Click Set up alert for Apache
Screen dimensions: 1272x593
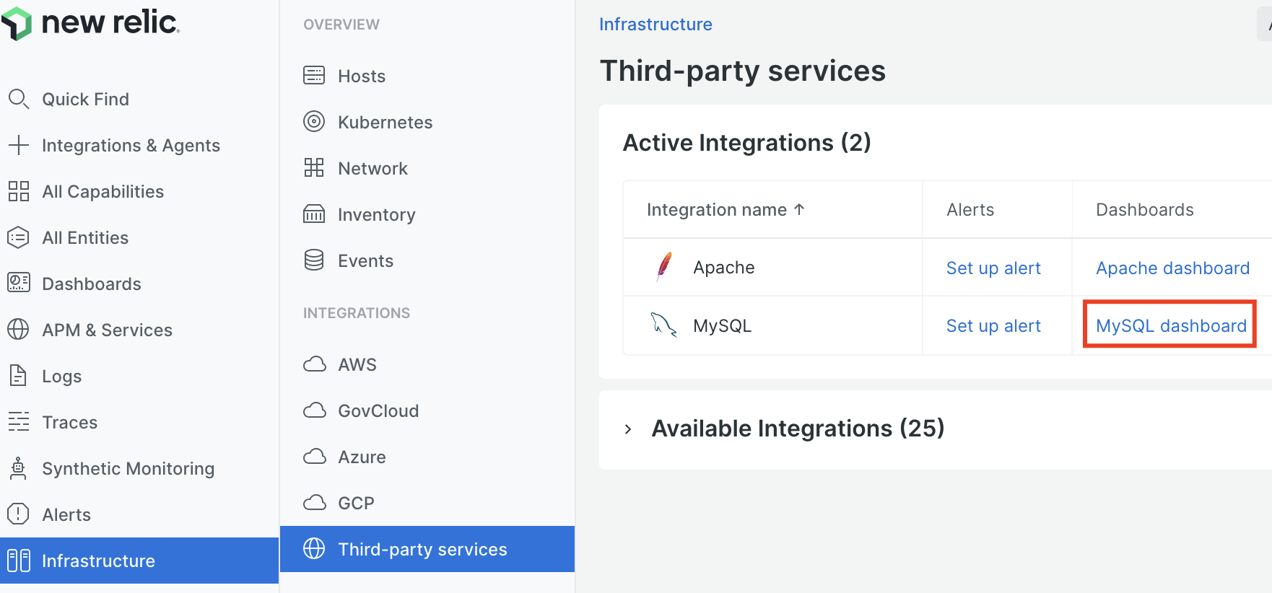993,268
